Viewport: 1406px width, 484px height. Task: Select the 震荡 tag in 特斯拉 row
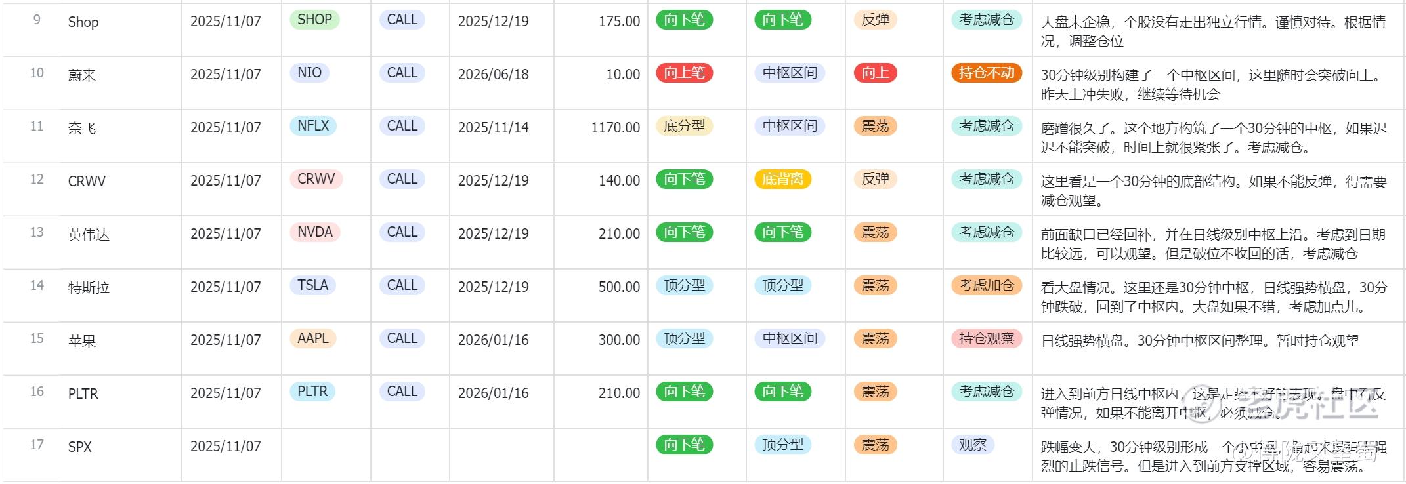875,285
